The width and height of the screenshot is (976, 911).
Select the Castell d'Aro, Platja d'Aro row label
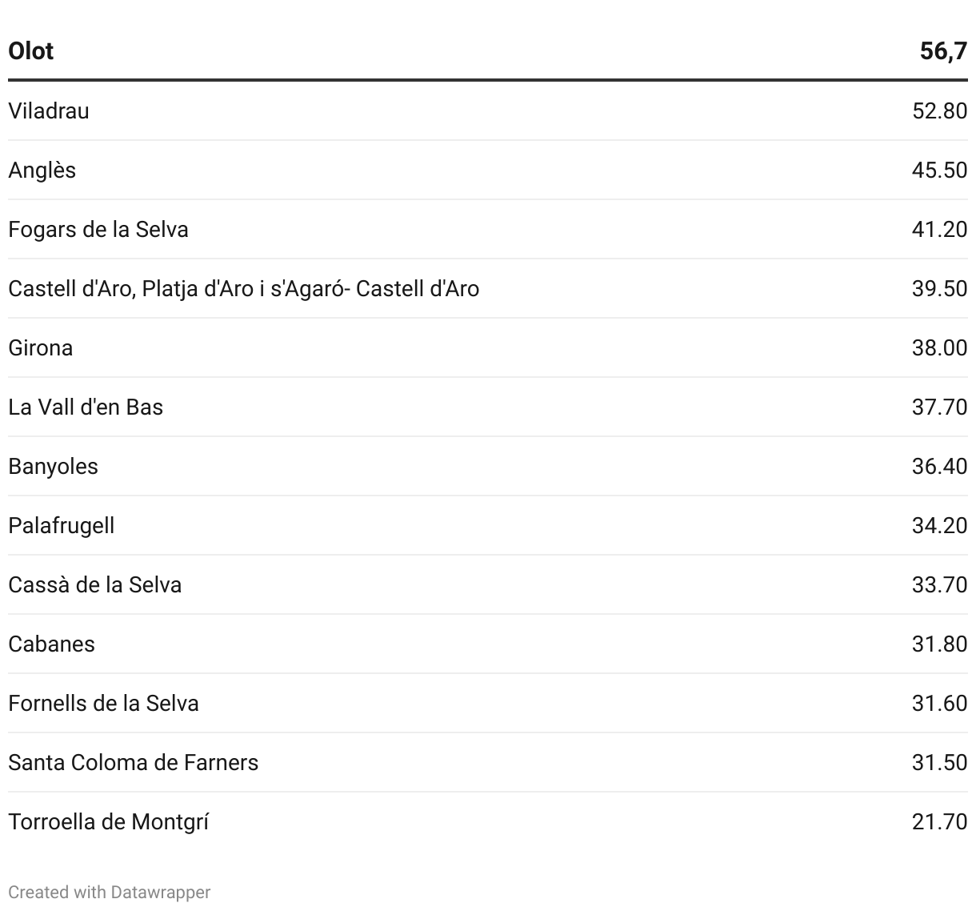point(243,288)
